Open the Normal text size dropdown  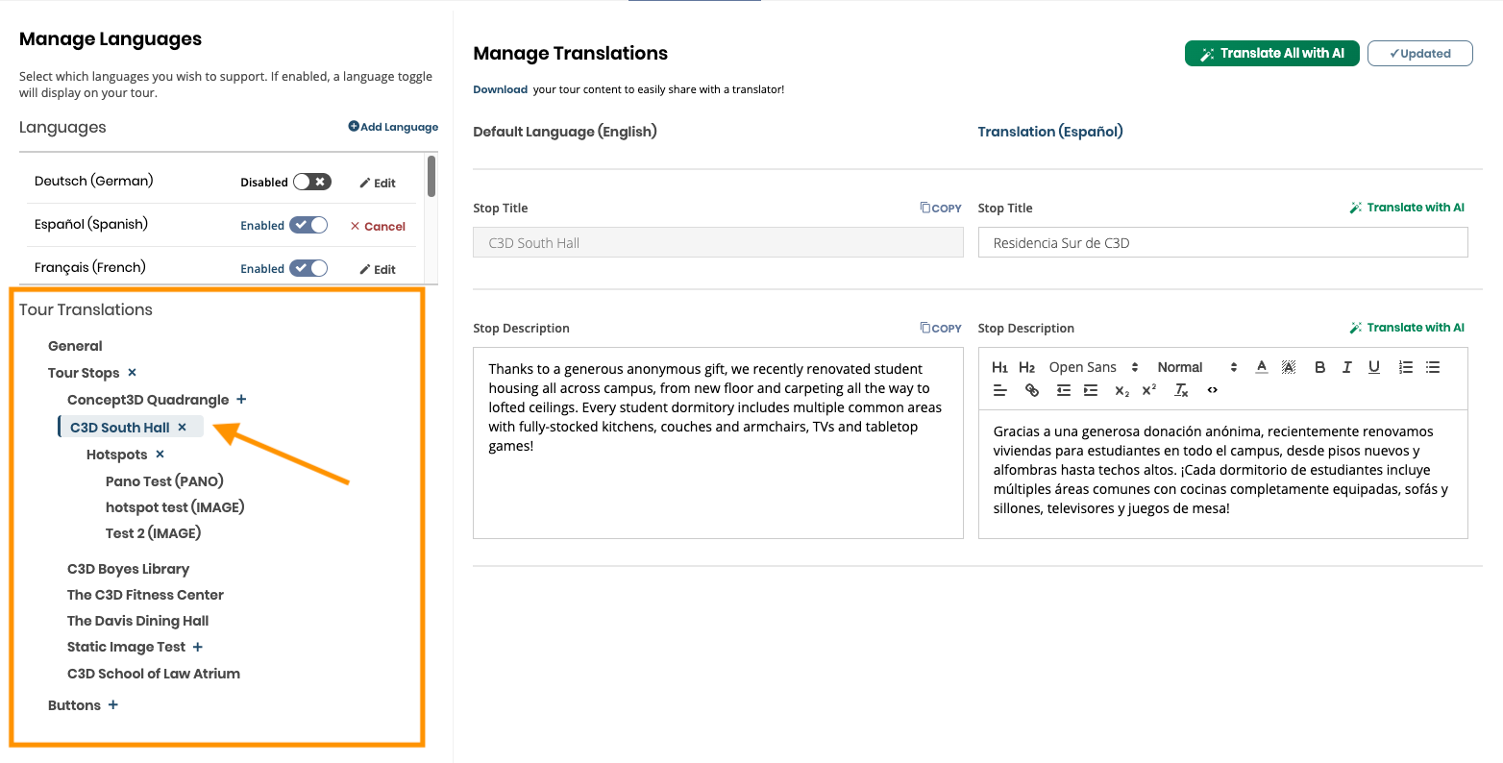click(1196, 367)
